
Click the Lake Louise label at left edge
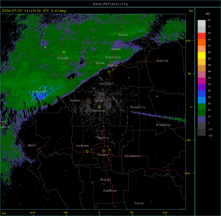[x=5, y=124]
